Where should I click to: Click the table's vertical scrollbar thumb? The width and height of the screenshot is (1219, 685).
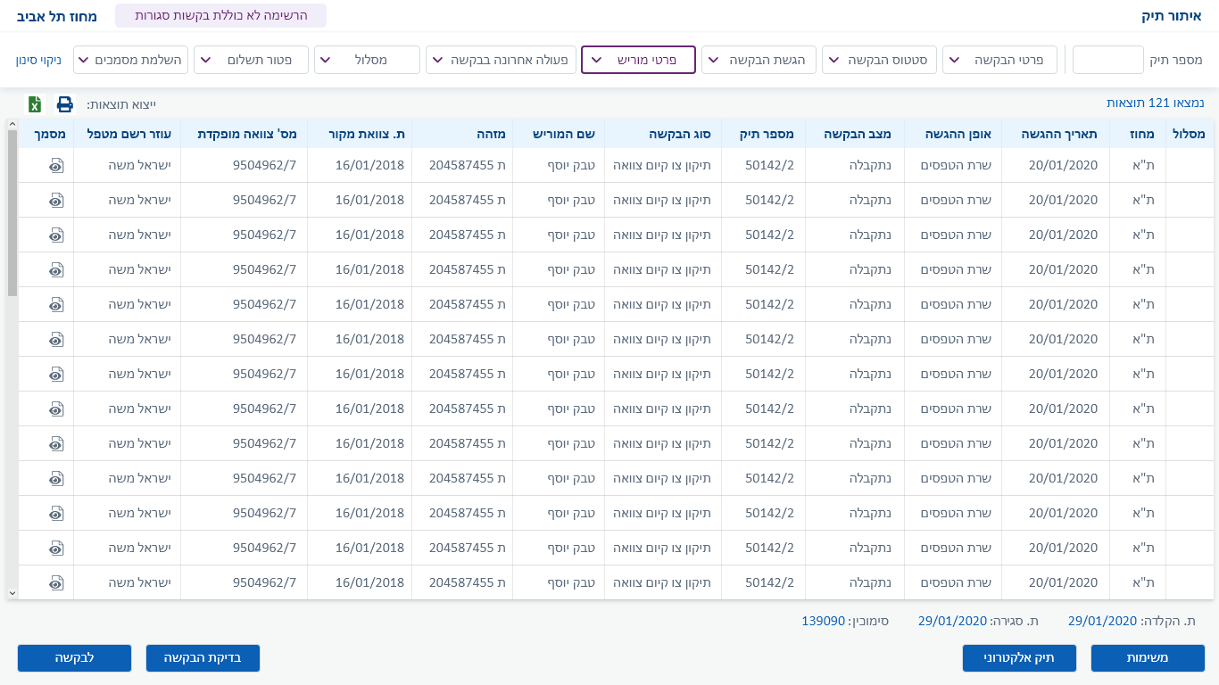(x=12, y=212)
